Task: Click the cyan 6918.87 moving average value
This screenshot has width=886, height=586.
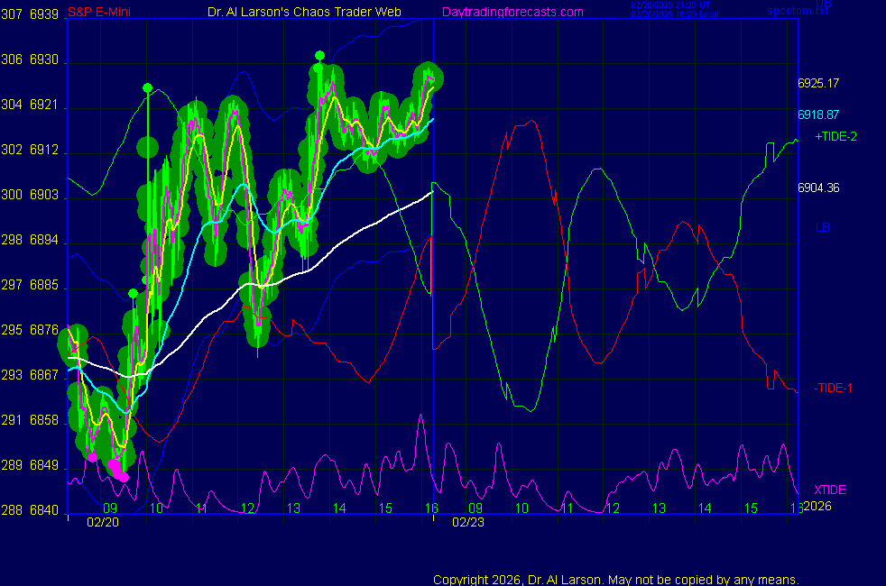Action: coord(818,114)
